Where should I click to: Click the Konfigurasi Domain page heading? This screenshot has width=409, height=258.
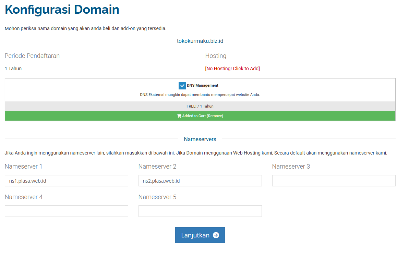pos(62,10)
